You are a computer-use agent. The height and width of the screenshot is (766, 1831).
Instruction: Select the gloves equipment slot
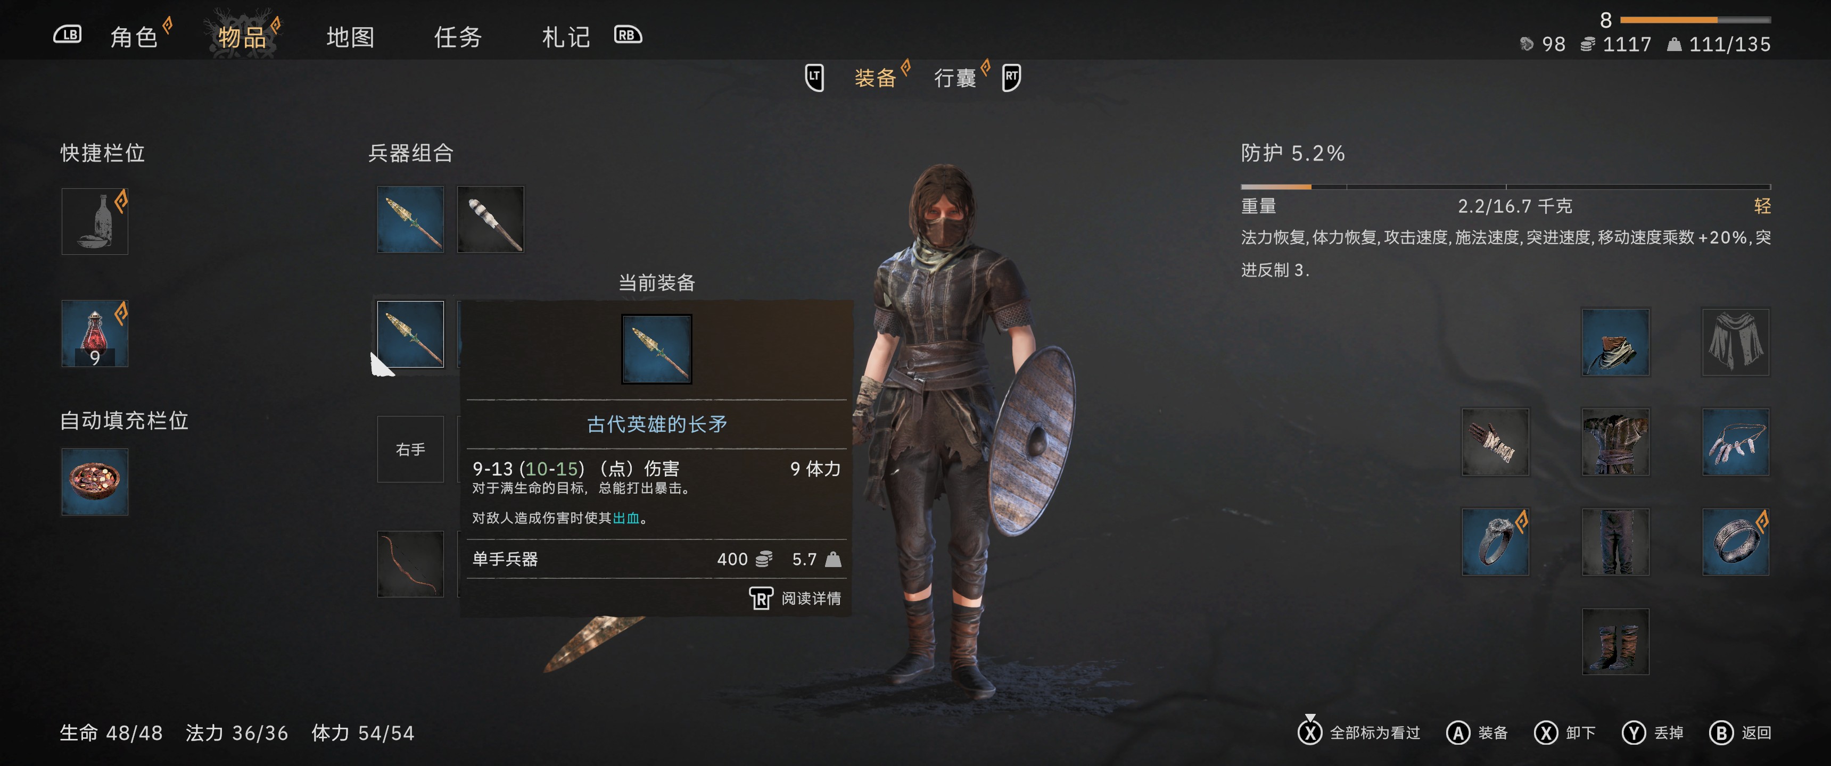(1495, 442)
